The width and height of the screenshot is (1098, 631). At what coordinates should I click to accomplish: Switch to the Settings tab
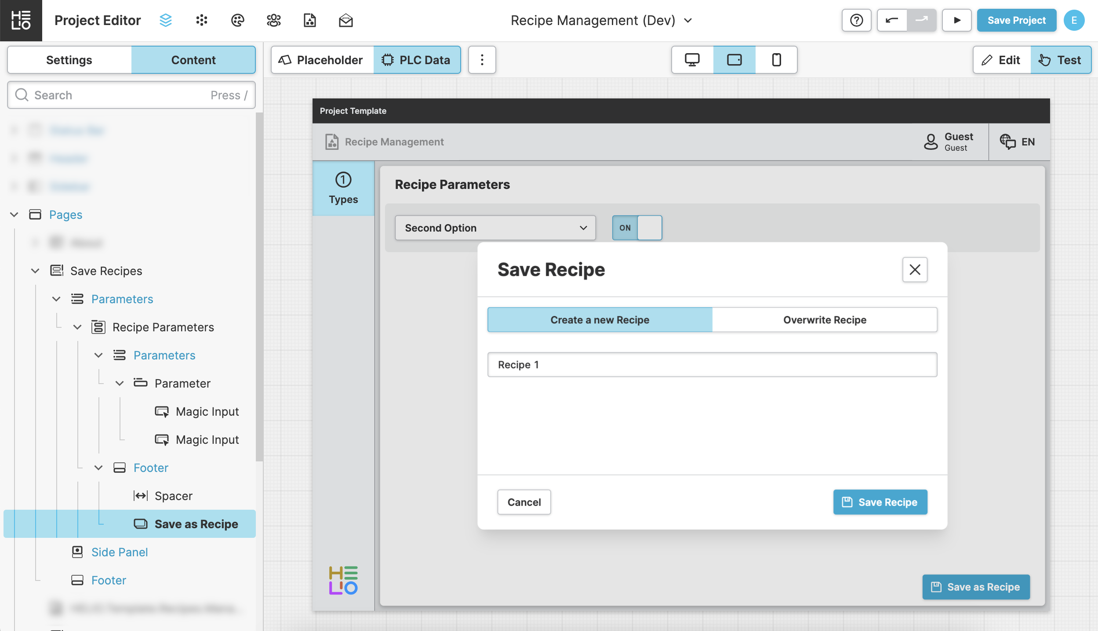point(69,60)
